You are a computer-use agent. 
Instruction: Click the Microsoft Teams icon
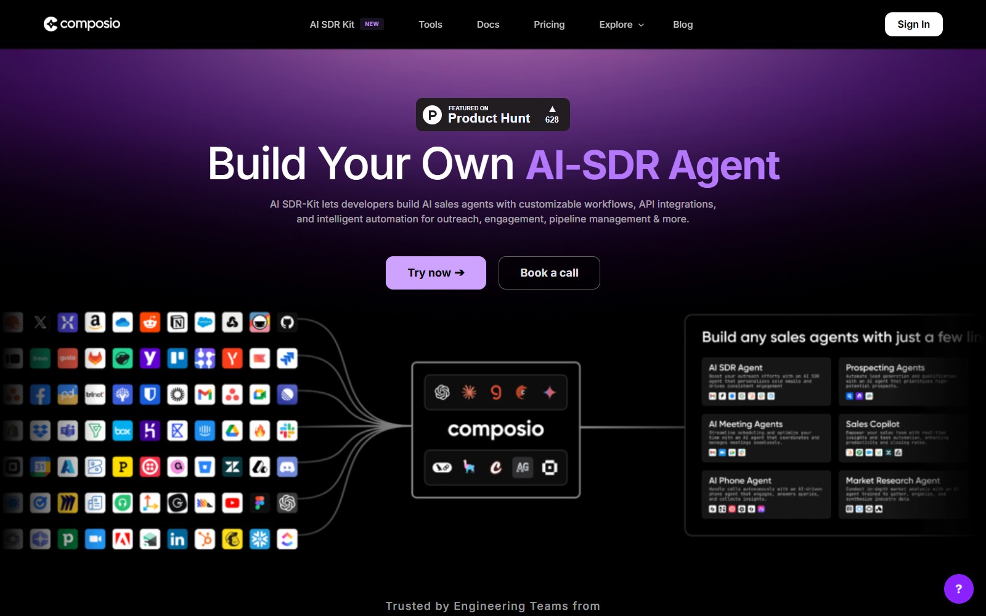[x=68, y=431]
